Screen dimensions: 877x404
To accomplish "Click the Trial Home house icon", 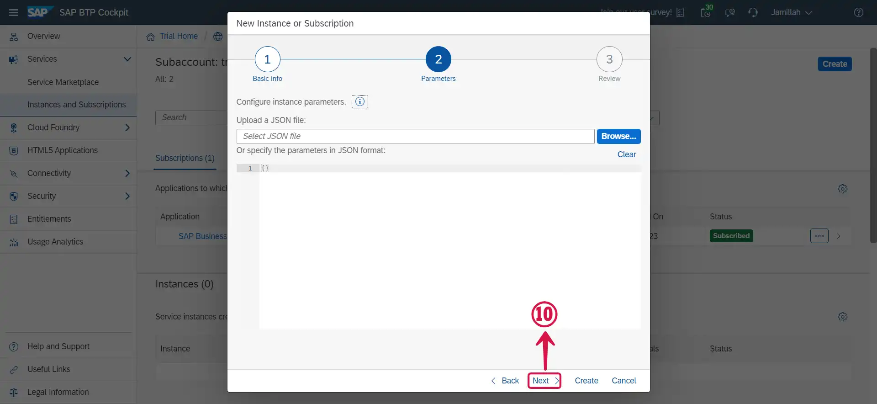I will click(151, 37).
